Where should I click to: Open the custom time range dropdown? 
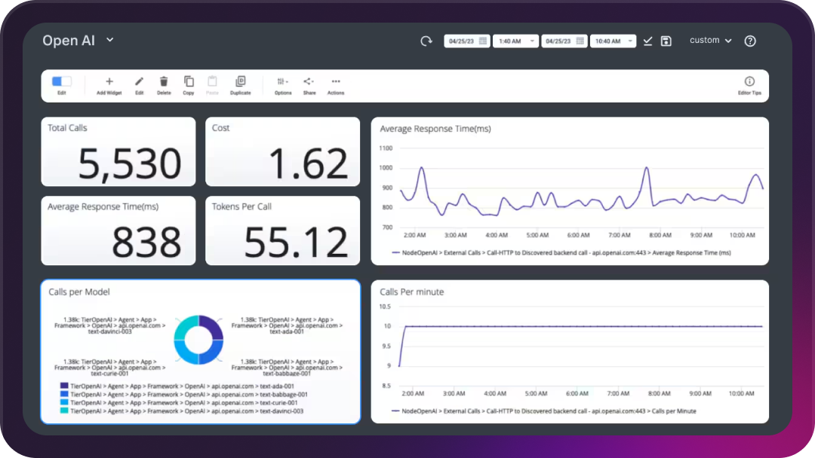709,41
